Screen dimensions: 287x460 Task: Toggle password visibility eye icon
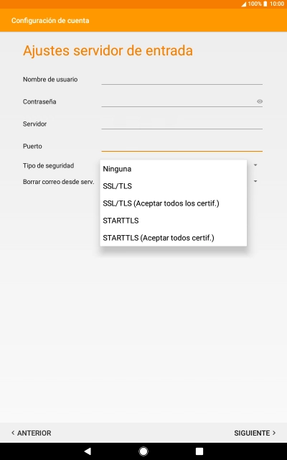pyautogui.click(x=260, y=101)
